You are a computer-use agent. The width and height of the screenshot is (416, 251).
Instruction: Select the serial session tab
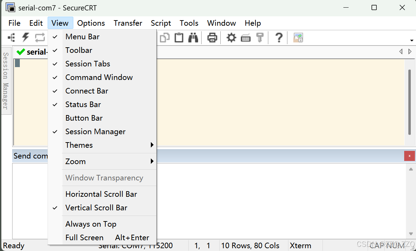coord(32,52)
